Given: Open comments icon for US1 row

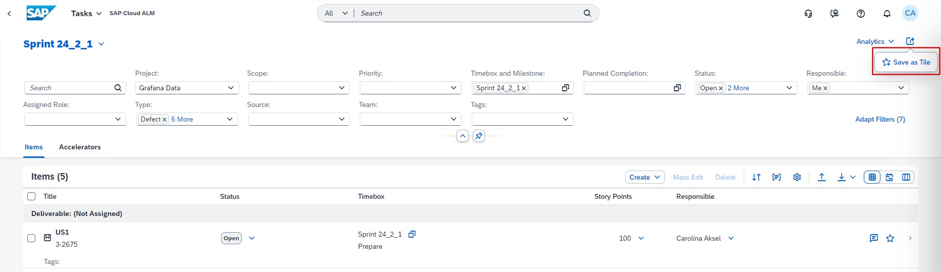Looking at the screenshot, I should point(873,238).
